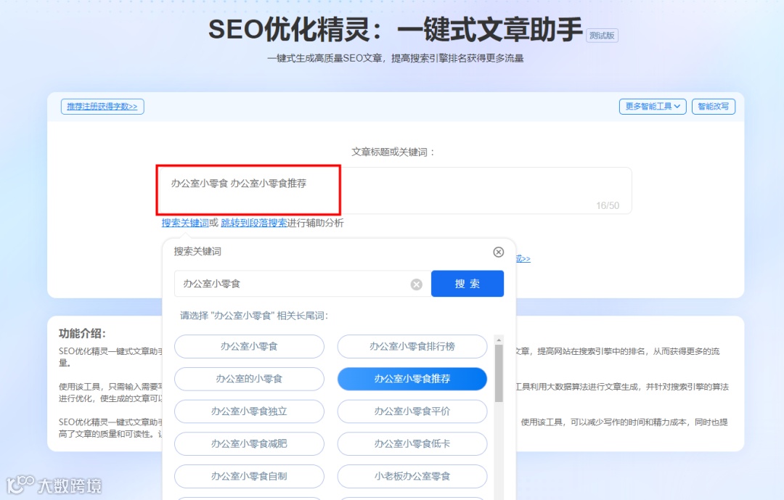Click the 16/50 character counter
This screenshot has width=784, height=500.
[x=608, y=205]
